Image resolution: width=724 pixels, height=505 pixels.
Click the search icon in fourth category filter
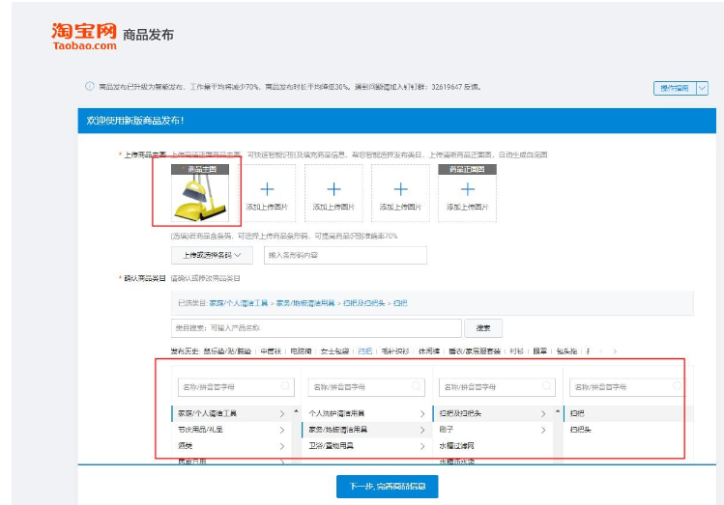(x=678, y=386)
